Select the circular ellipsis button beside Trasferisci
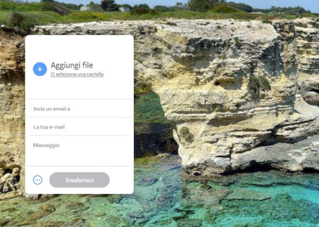Screen dimensions: 319x227 point(38,180)
